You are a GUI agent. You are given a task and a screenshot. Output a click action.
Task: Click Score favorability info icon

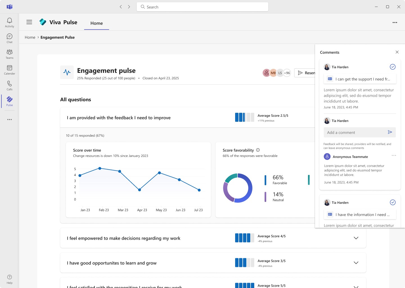pyautogui.click(x=258, y=150)
